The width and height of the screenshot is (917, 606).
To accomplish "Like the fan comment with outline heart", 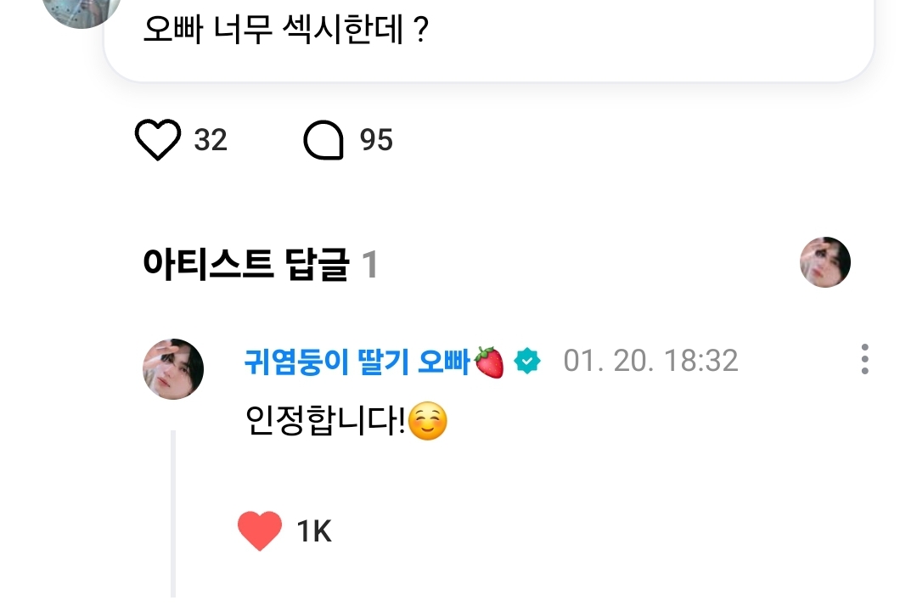I will click(158, 140).
